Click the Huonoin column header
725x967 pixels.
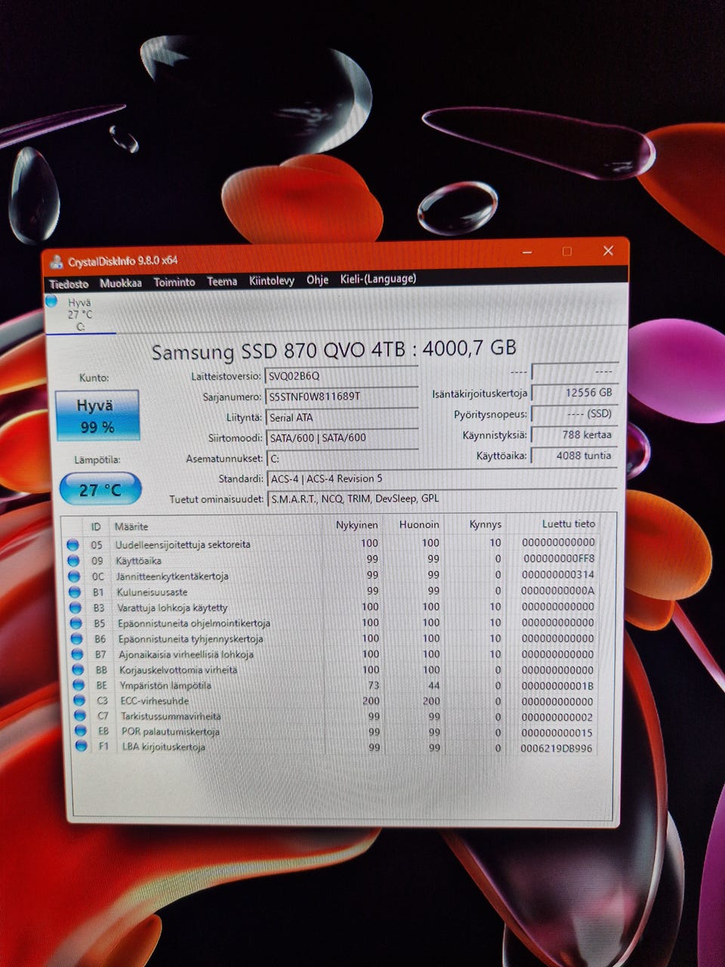pos(419,524)
